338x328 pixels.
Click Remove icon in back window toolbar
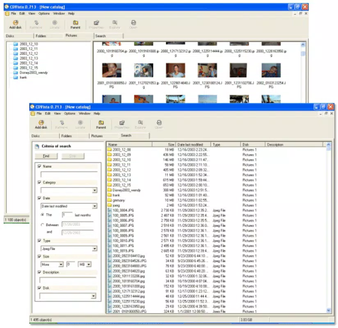click(x=36, y=23)
